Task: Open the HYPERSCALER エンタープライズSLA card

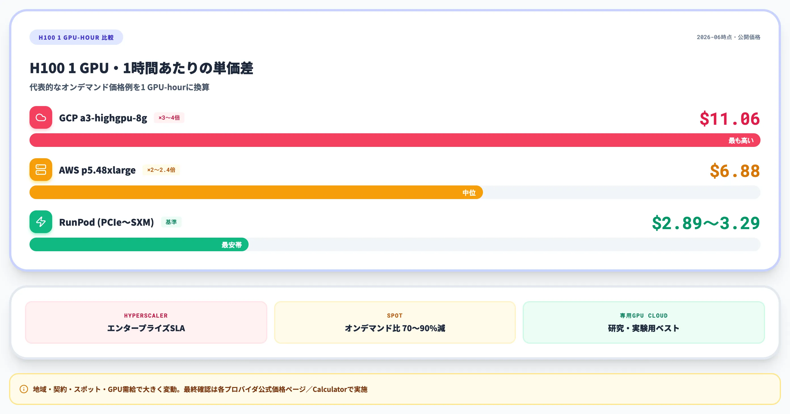Action: click(146, 322)
